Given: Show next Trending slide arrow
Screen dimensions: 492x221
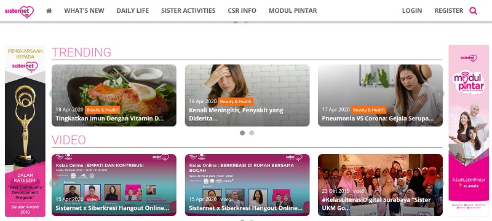Looking at the screenshot, I should pos(439,94).
